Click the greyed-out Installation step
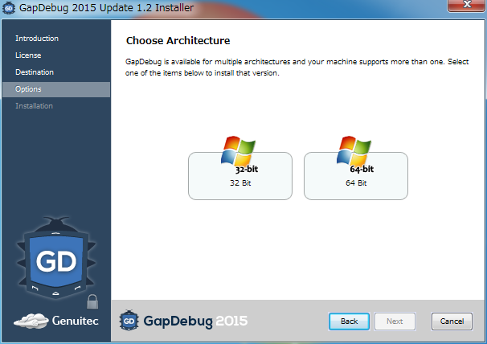This screenshot has height=344, width=487. coord(34,106)
